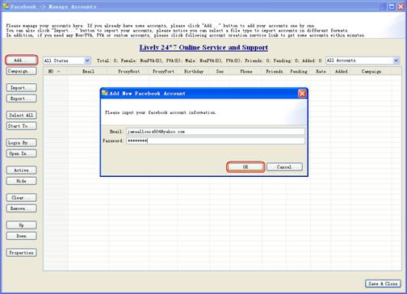Click the Login By... button

point(21,143)
